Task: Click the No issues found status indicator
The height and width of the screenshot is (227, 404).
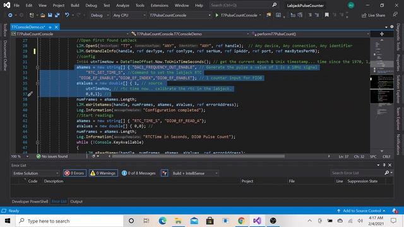Action: (52, 156)
